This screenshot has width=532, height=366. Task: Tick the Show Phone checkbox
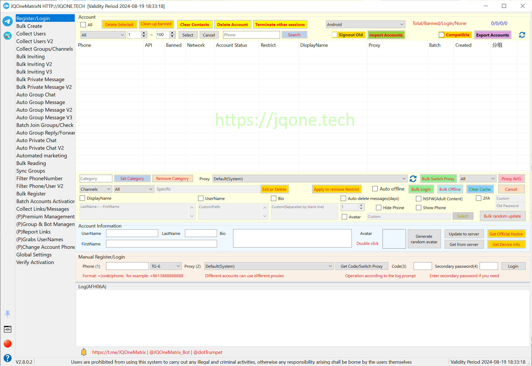419,208
